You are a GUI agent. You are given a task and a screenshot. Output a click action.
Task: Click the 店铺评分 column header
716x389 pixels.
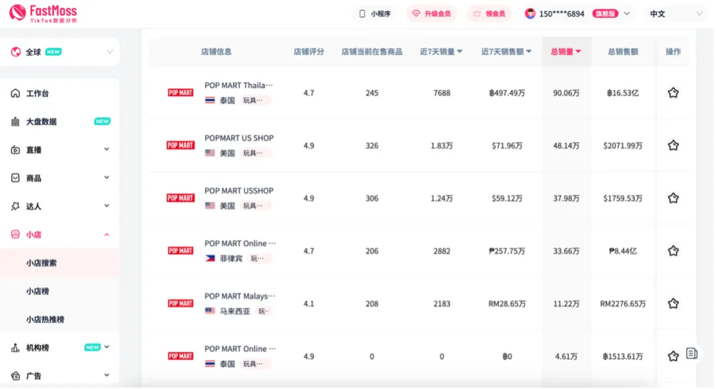(309, 52)
